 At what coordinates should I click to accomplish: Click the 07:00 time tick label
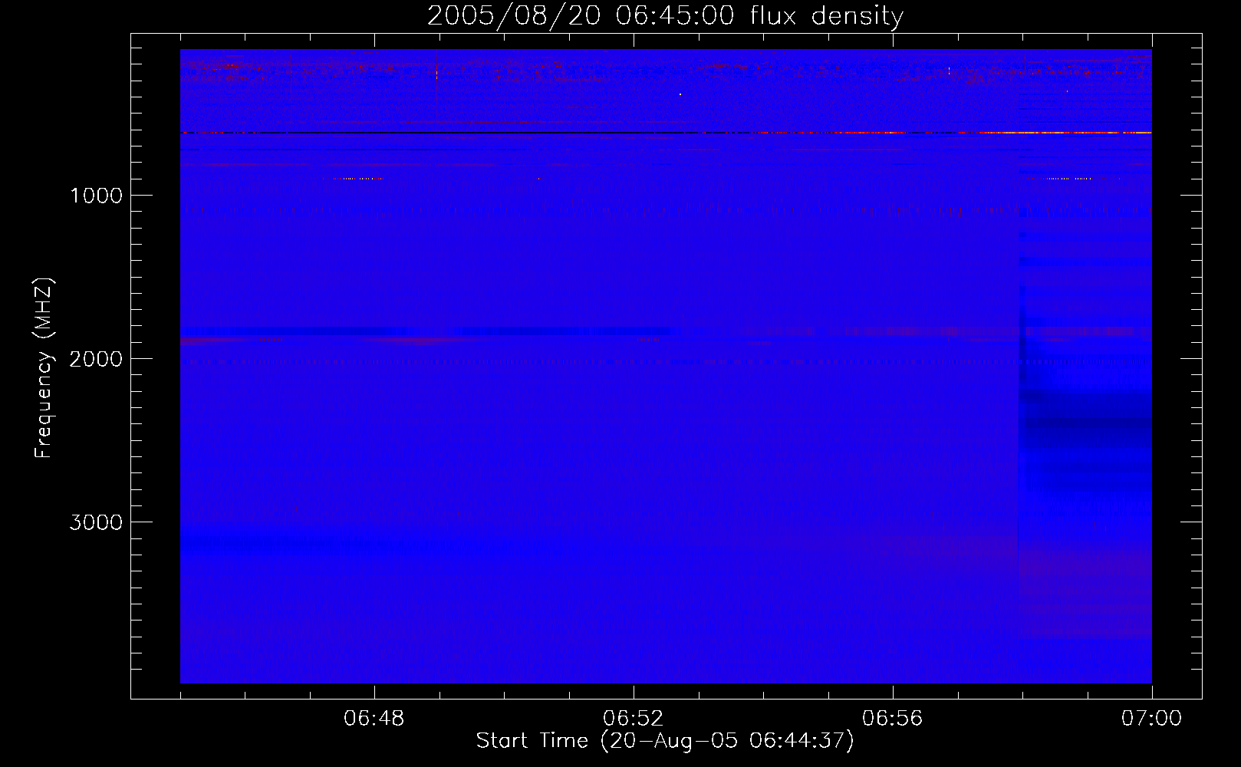(1152, 719)
